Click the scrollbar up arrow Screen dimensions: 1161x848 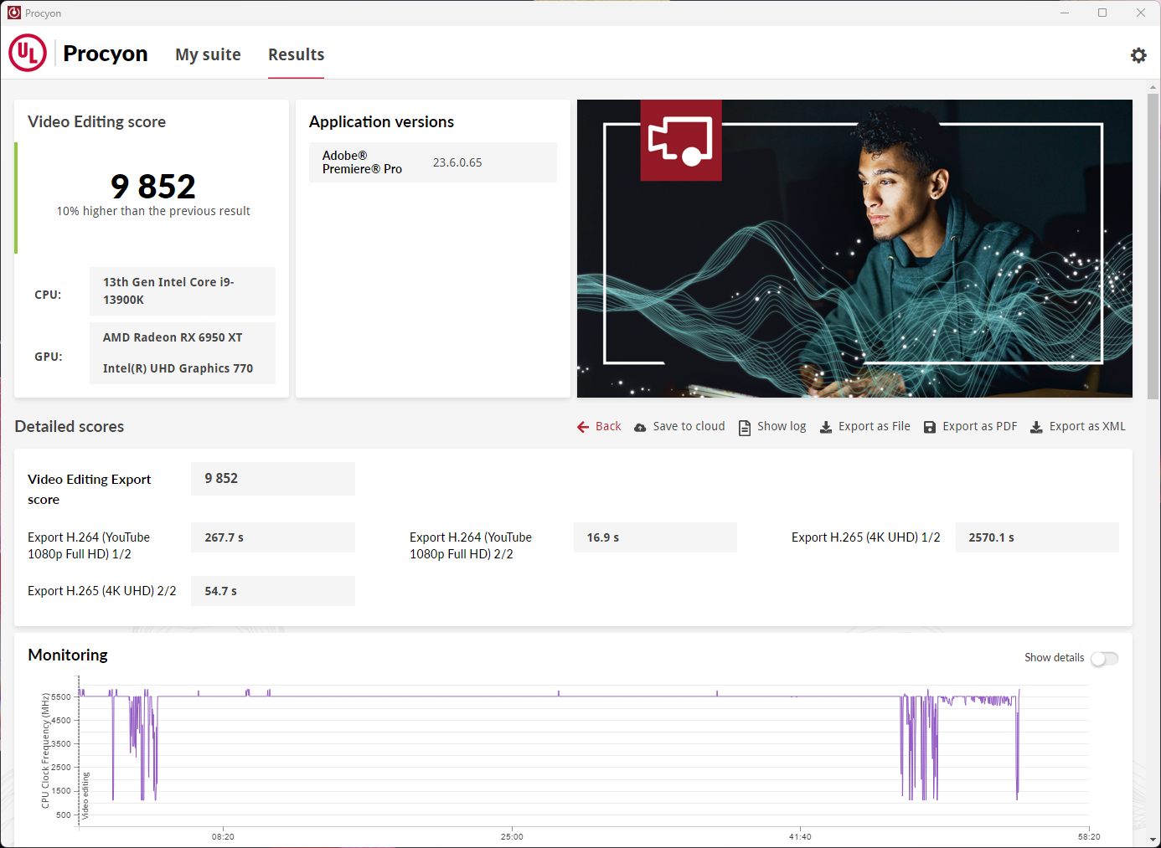1153,87
